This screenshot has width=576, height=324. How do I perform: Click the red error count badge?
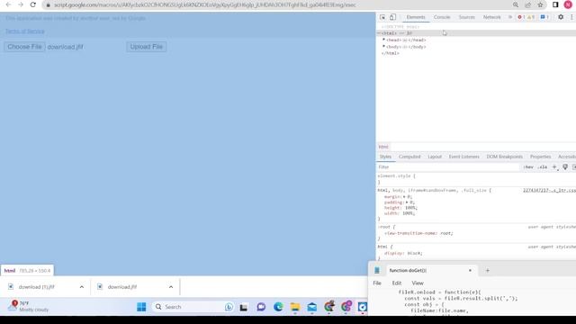(521, 17)
